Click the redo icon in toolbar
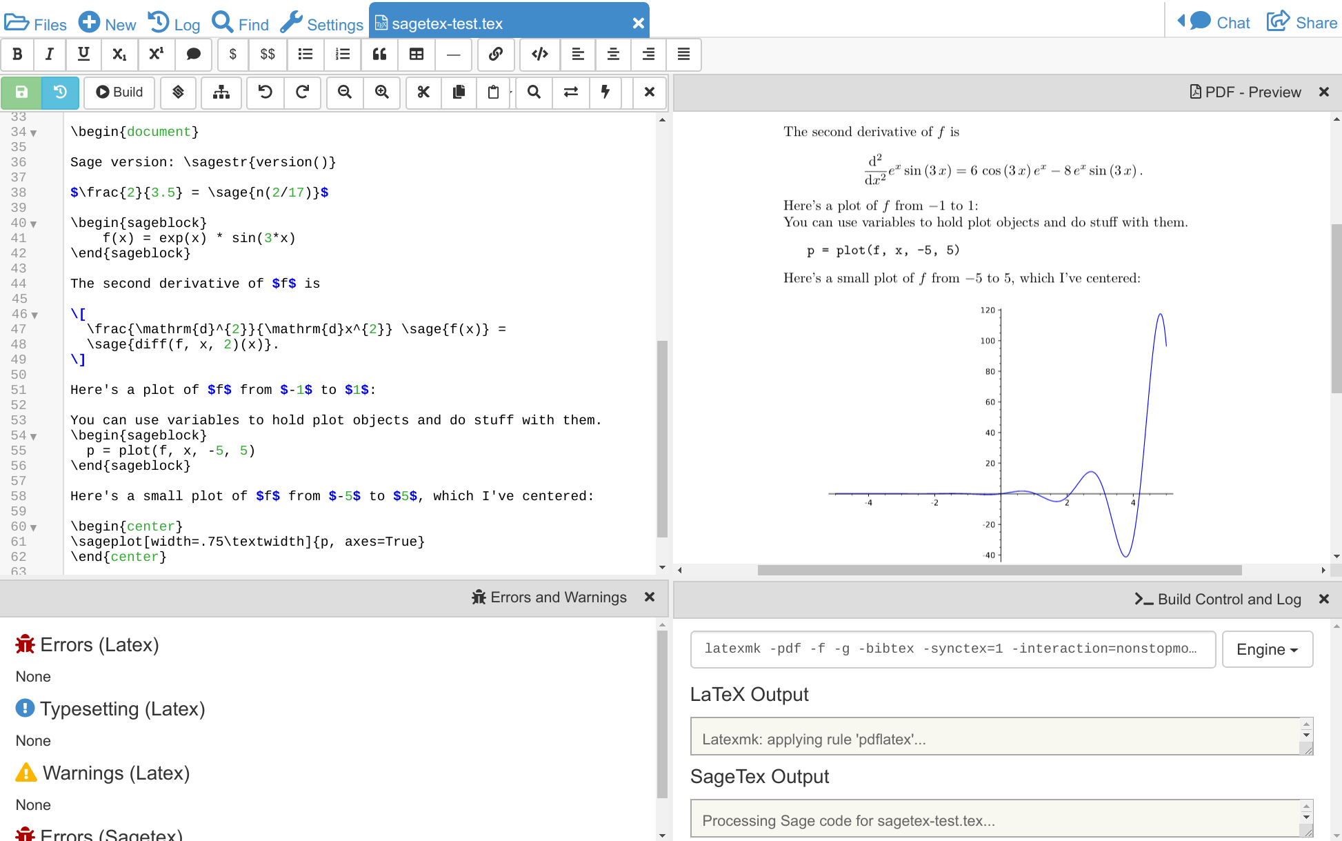Viewport: 1342px width, 841px height. (x=303, y=92)
